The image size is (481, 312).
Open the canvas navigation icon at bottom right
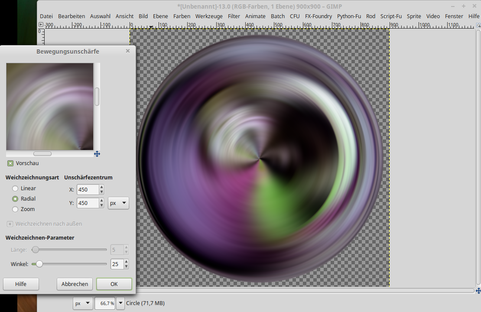(478, 290)
